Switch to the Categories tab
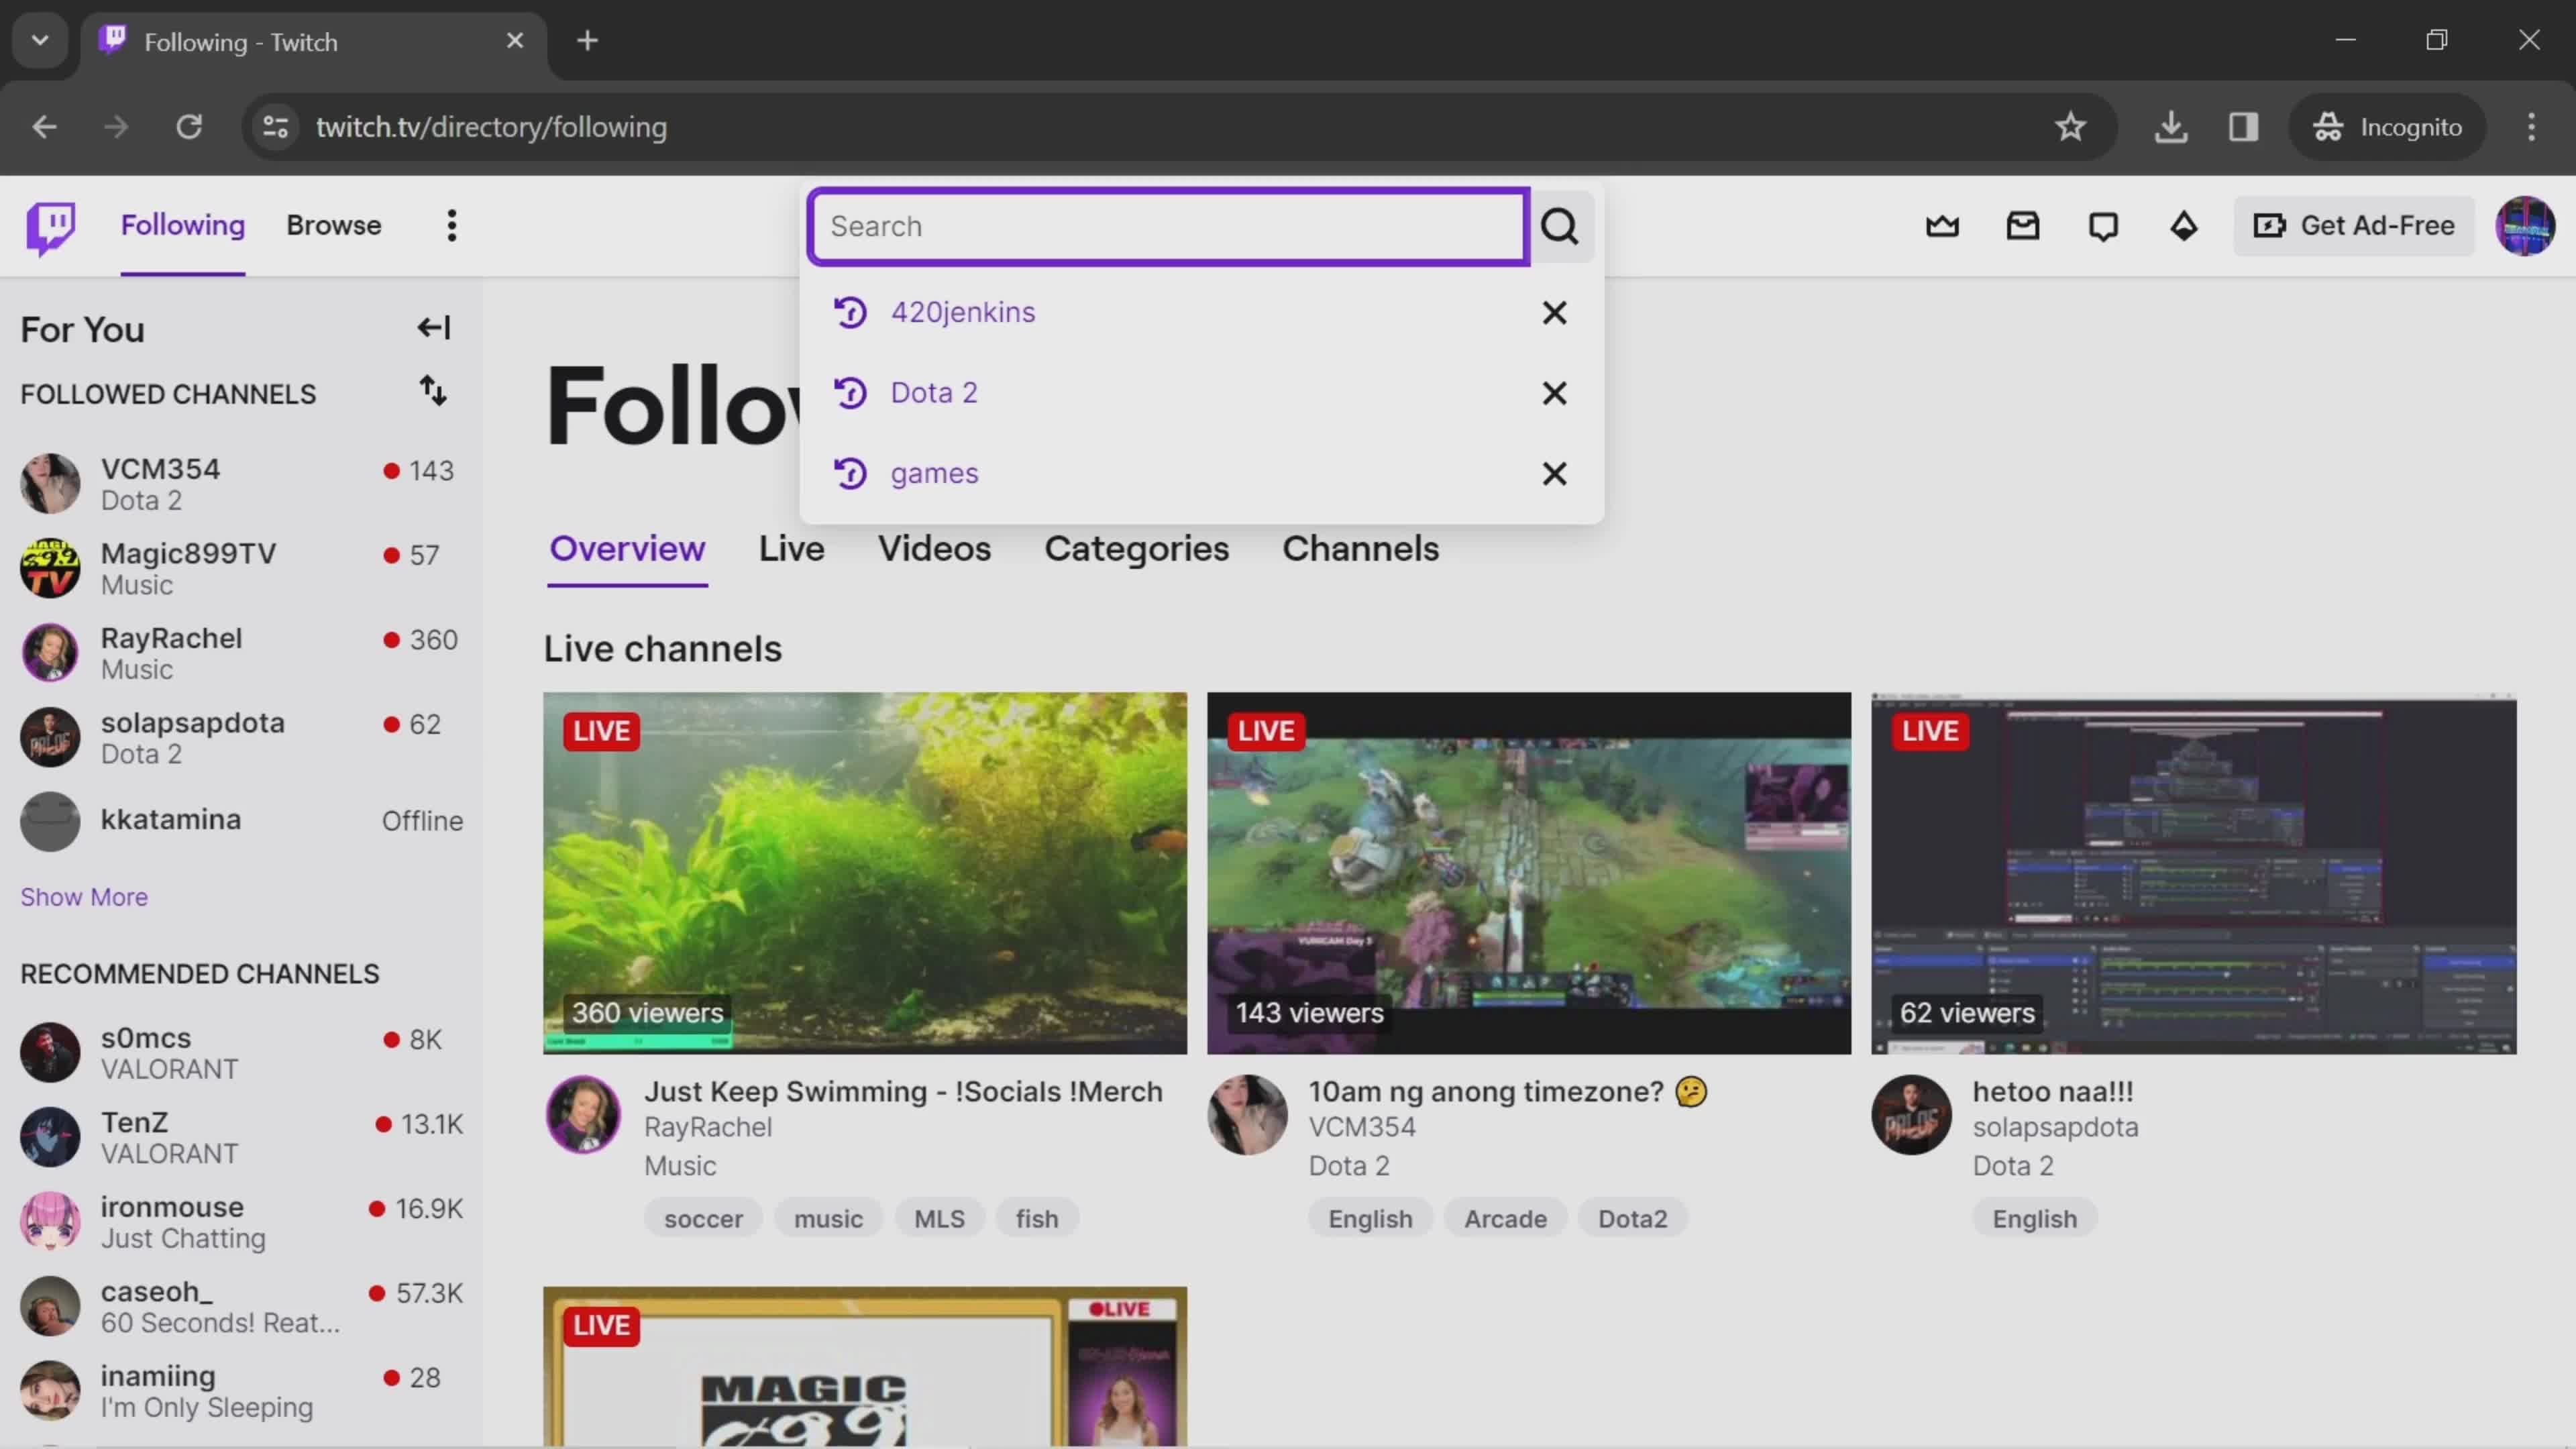The image size is (2576, 1449). 1136,548
